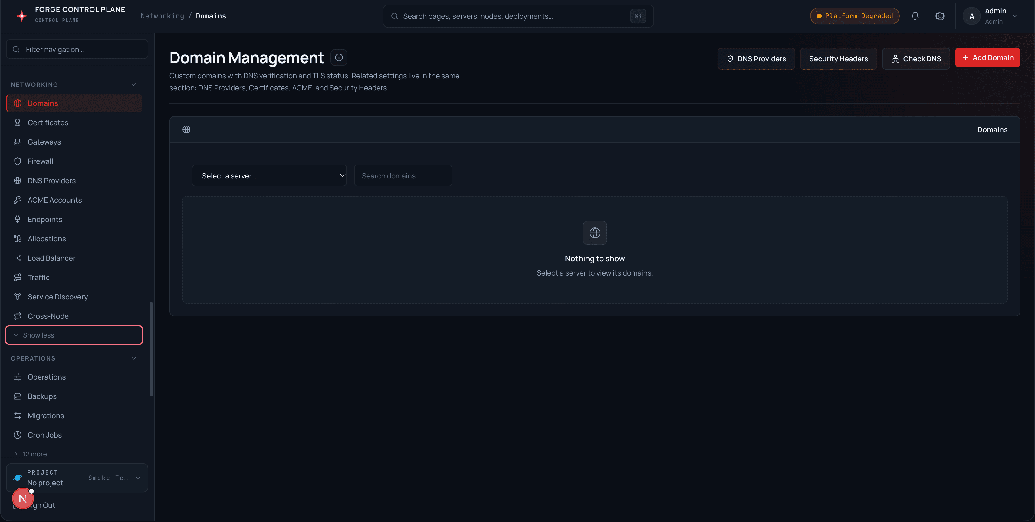Open the notifications bell
The width and height of the screenshot is (1035, 522).
point(915,16)
